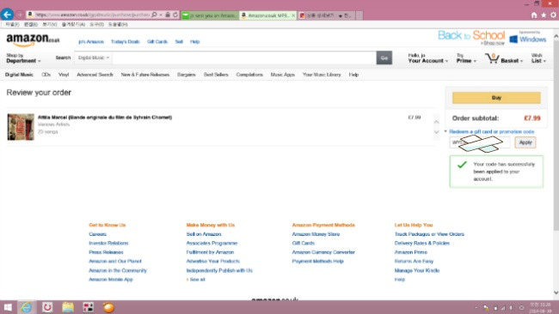
Task: Open Vinyl in music navigation
Action: click(64, 75)
